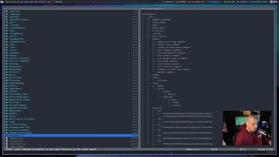Click the folder icon next to Videos/
This screenshot has height=157, width=279.
(7, 91)
